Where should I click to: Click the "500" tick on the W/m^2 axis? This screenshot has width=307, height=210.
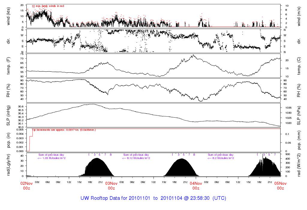(288, 154)
